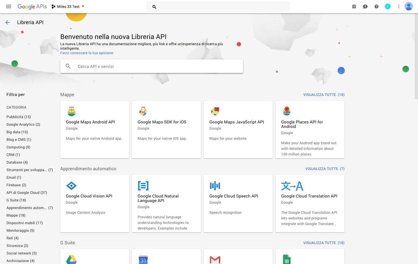
Task: Click the Google Cloud Vision API icon
Action: [x=71, y=186]
